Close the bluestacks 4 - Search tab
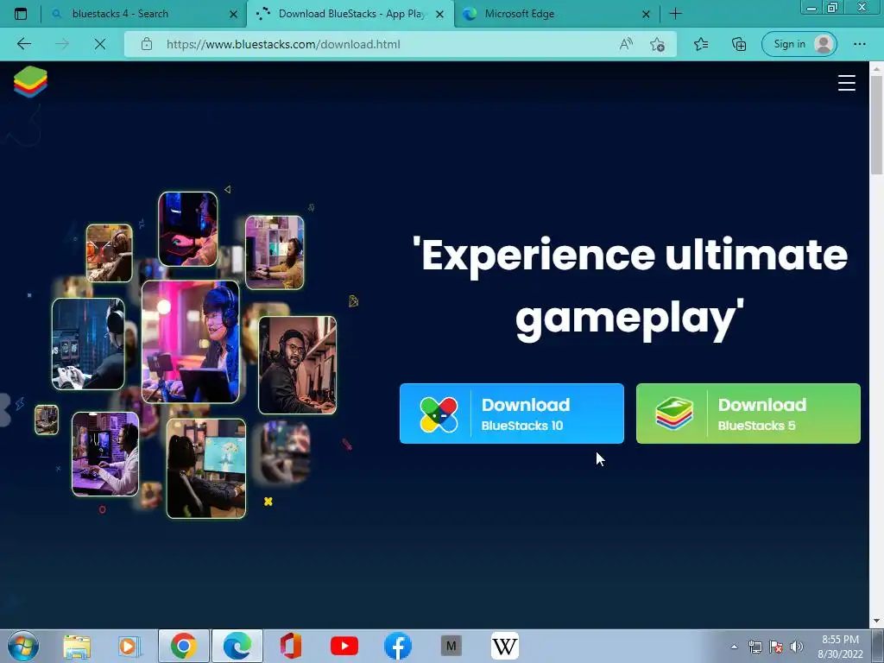The image size is (884, 663). click(x=233, y=14)
